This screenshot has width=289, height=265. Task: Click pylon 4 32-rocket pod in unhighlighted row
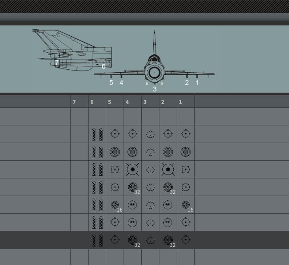[x=133, y=187]
